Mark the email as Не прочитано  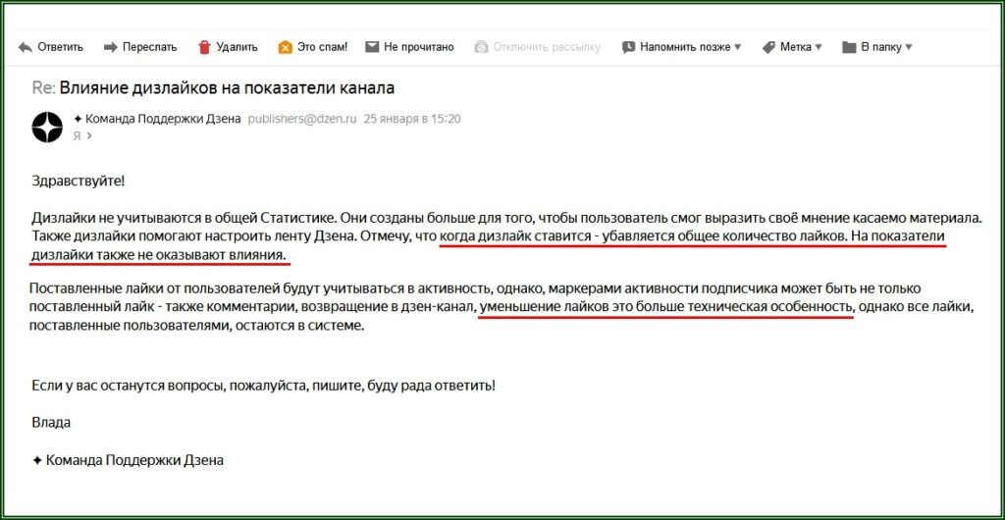tap(418, 47)
